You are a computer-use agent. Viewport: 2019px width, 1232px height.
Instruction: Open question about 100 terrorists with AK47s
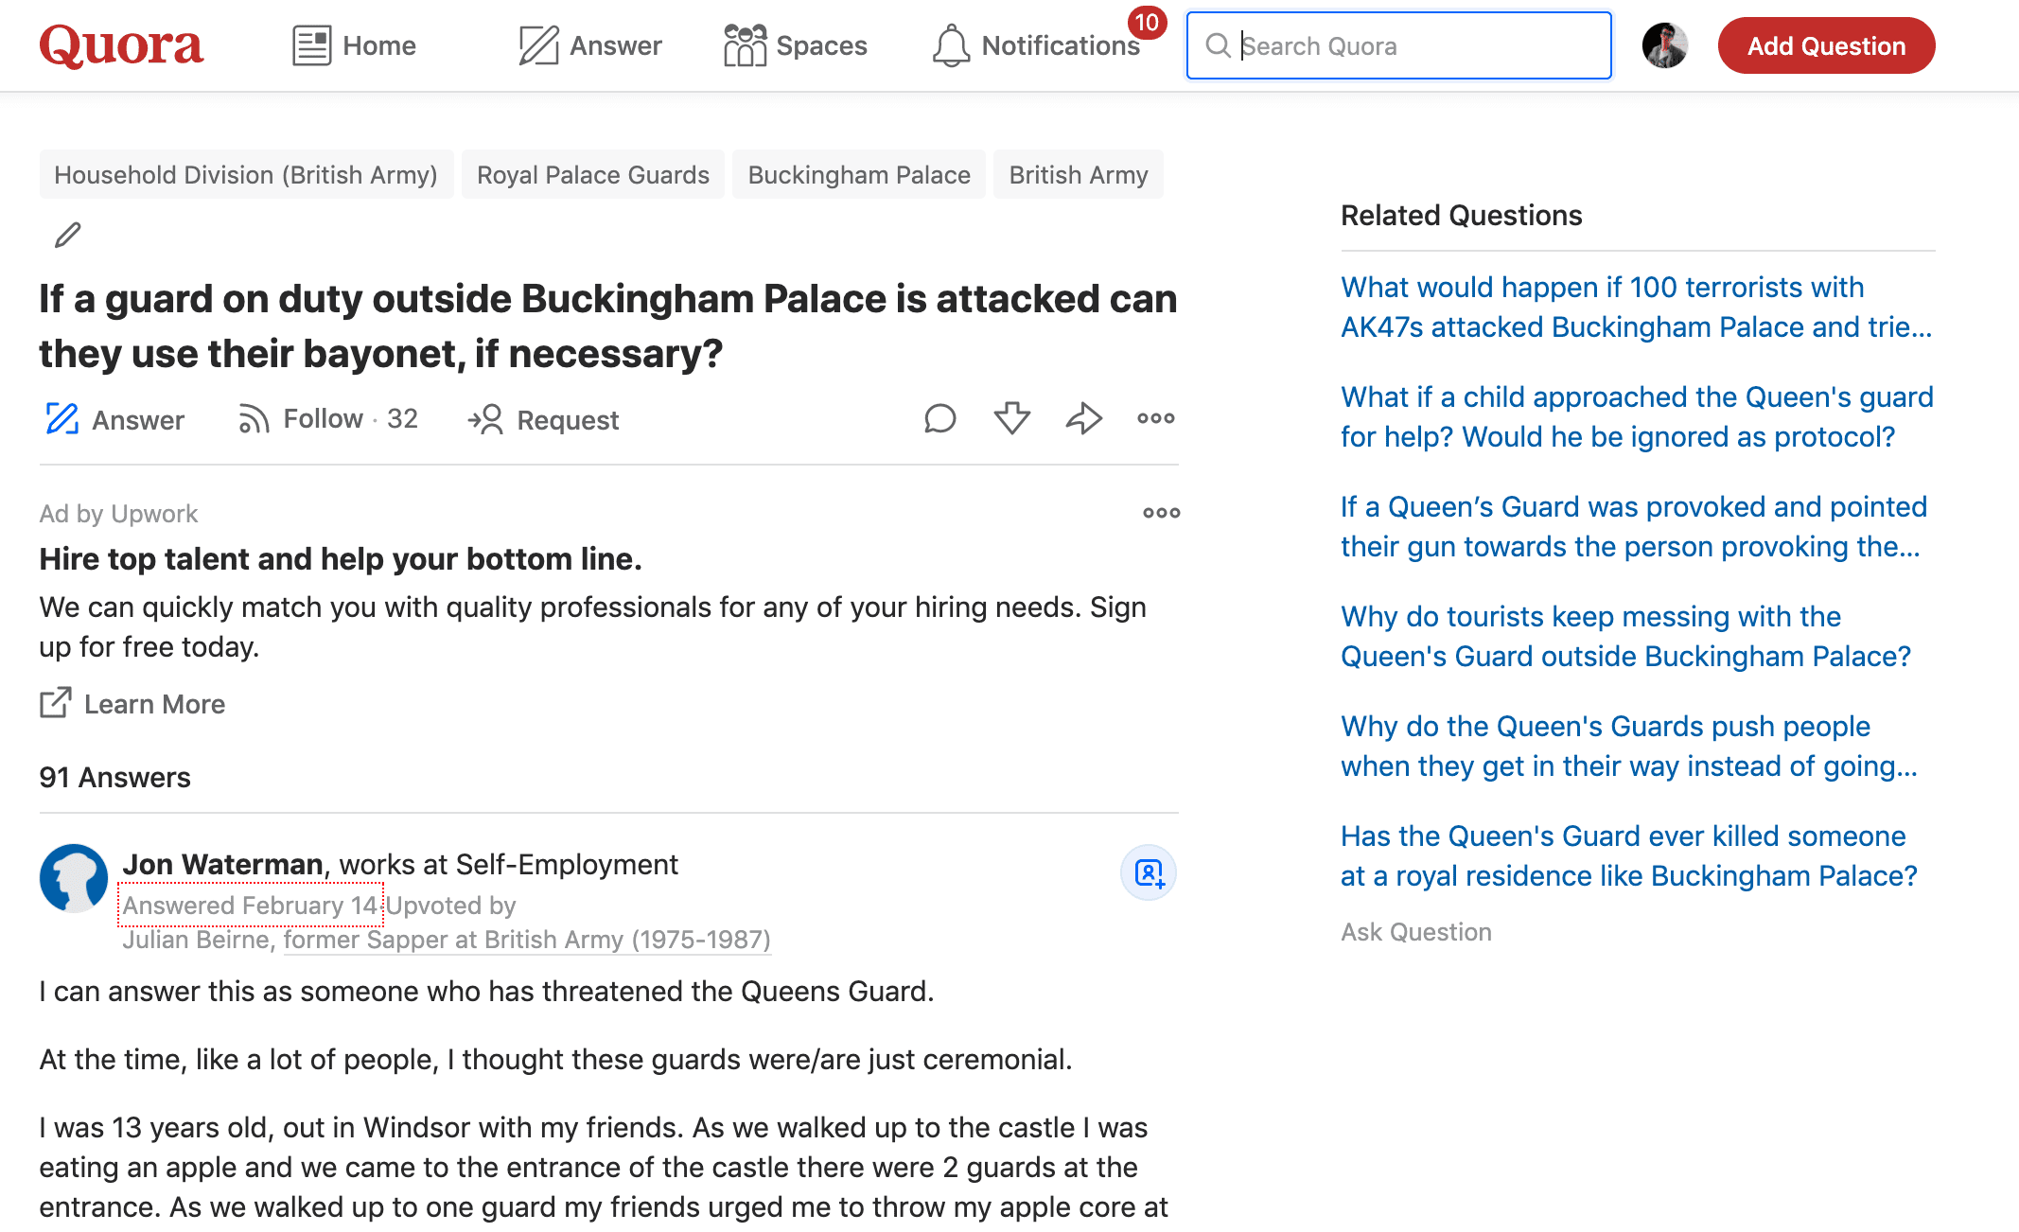coord(1637,307)
